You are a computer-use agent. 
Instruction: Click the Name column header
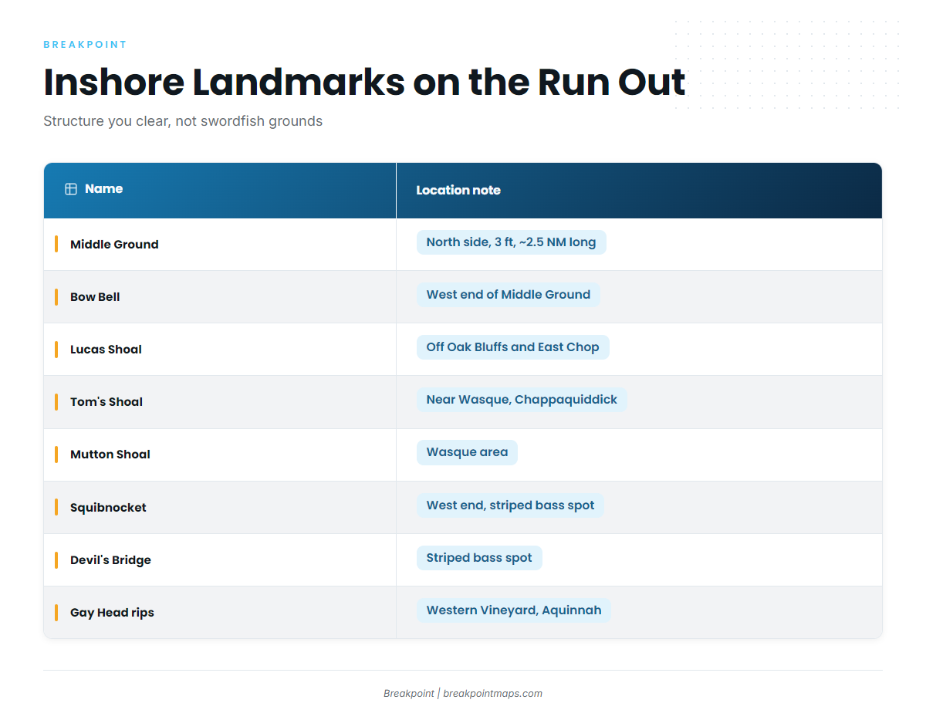(x=220, y=191)
